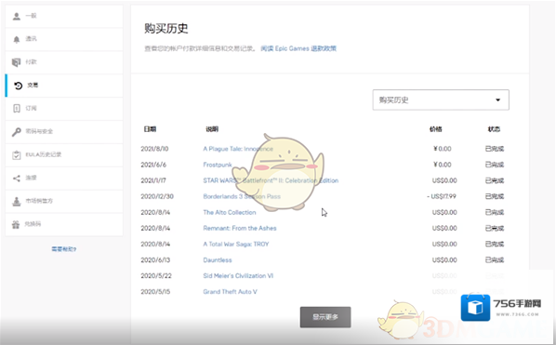
Task: Click the 显示更多 button
Action: pos(325,317)
